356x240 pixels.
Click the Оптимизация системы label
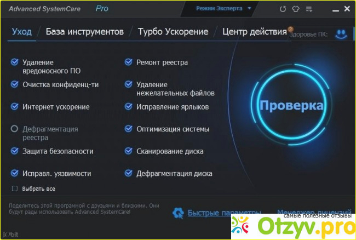pos(173,129)
